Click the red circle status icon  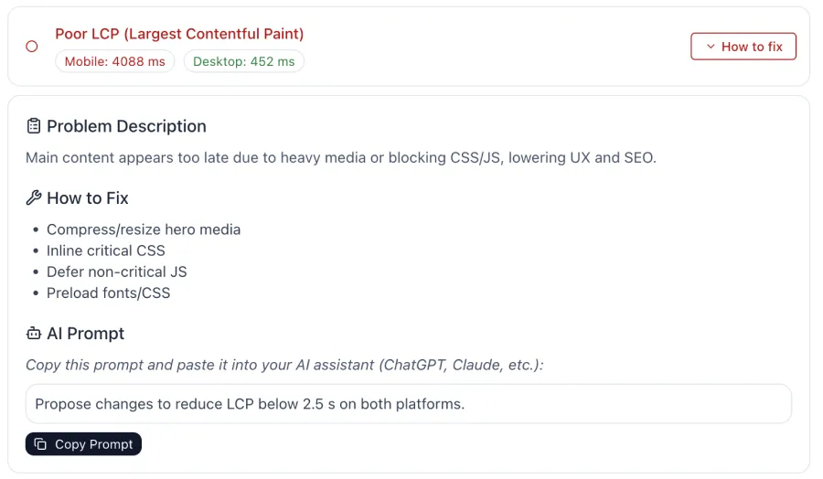[x=32, y=47]
